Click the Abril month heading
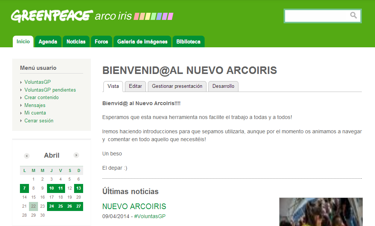 click(x=52, y=155)
